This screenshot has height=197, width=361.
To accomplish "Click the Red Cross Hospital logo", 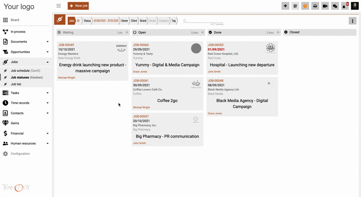I will (x=271, y=48).
